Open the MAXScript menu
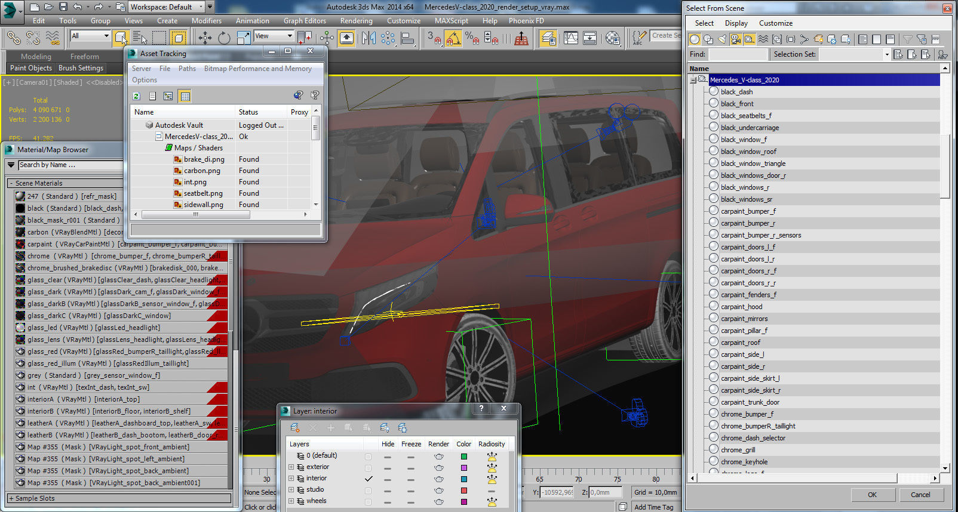The image size is (958, 512). [x=452, y=20]
